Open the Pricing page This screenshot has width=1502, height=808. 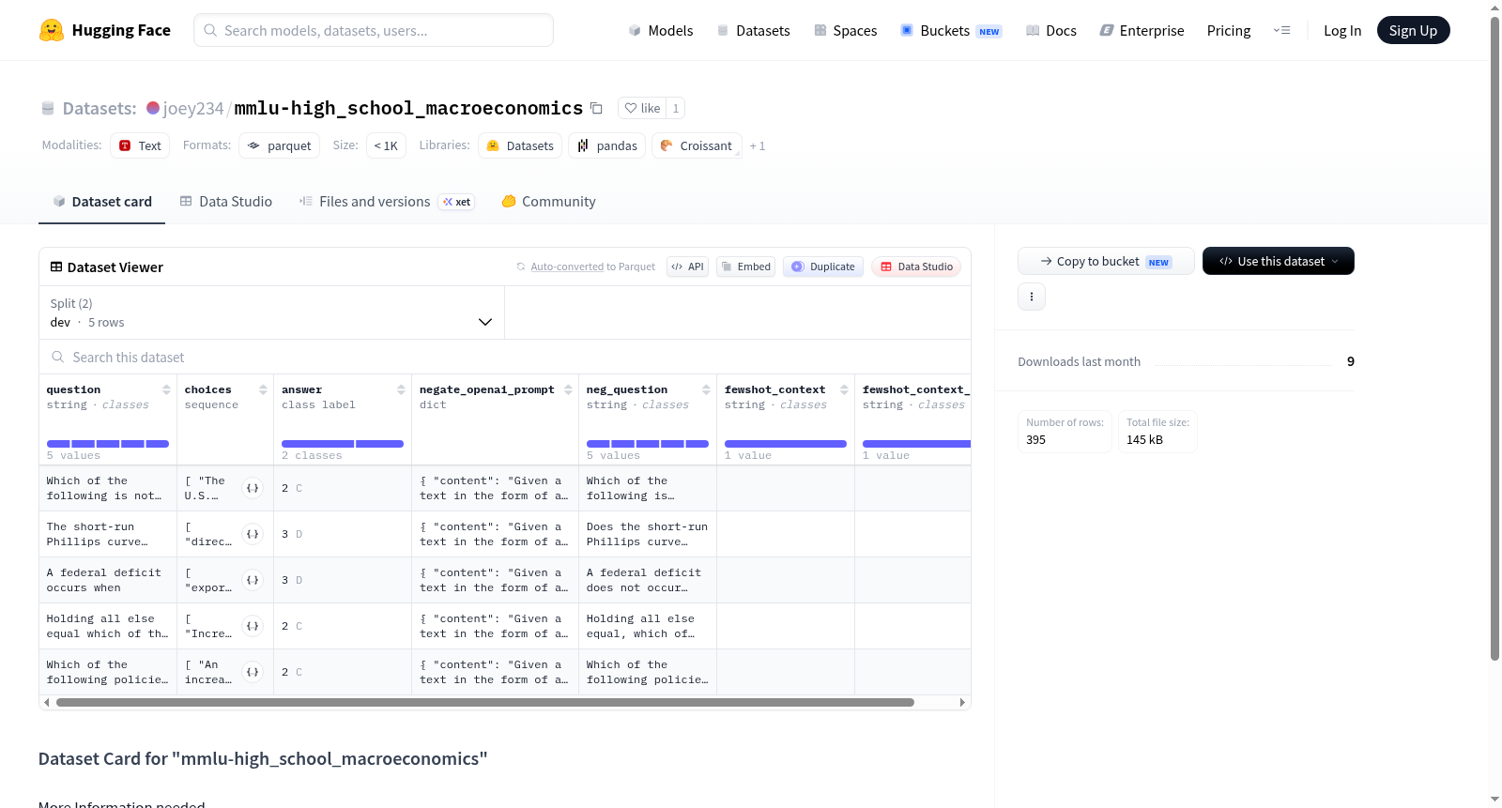1229,30
